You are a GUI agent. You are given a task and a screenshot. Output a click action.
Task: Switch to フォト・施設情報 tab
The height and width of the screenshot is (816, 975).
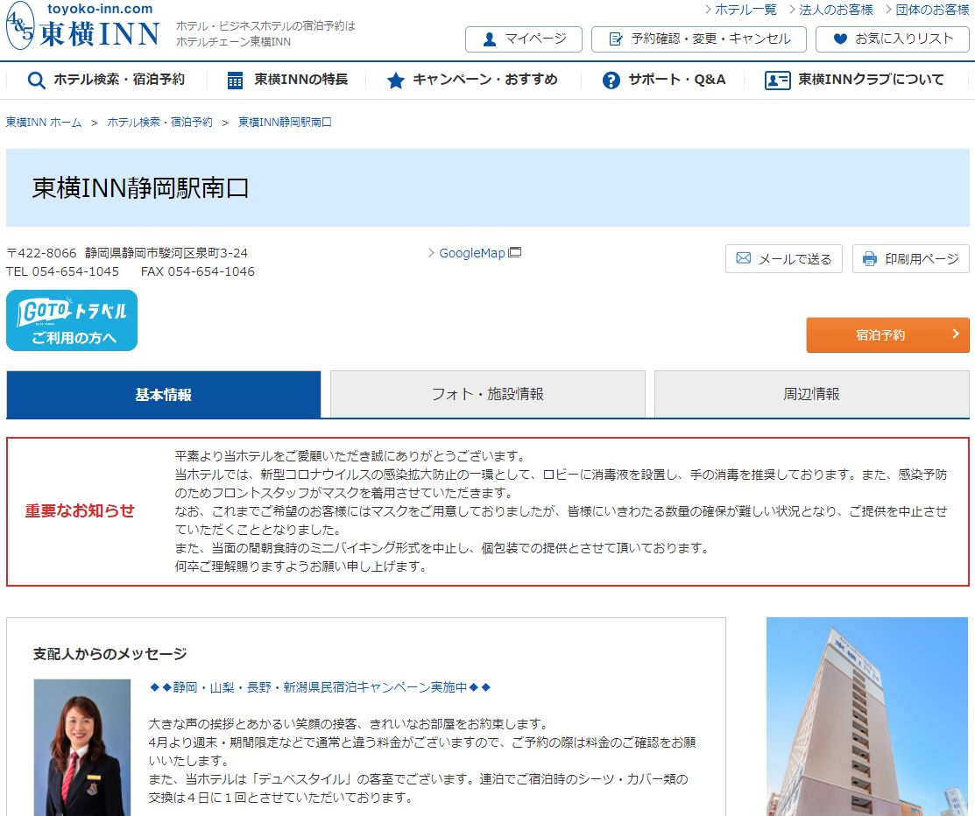(487, 395)
